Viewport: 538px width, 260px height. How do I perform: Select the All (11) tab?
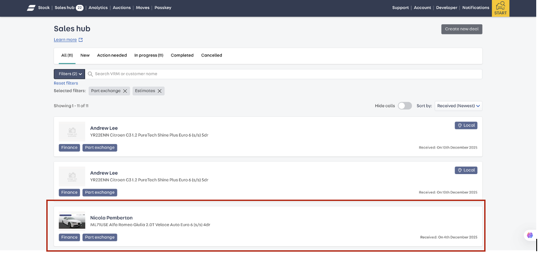coord(67,56)
